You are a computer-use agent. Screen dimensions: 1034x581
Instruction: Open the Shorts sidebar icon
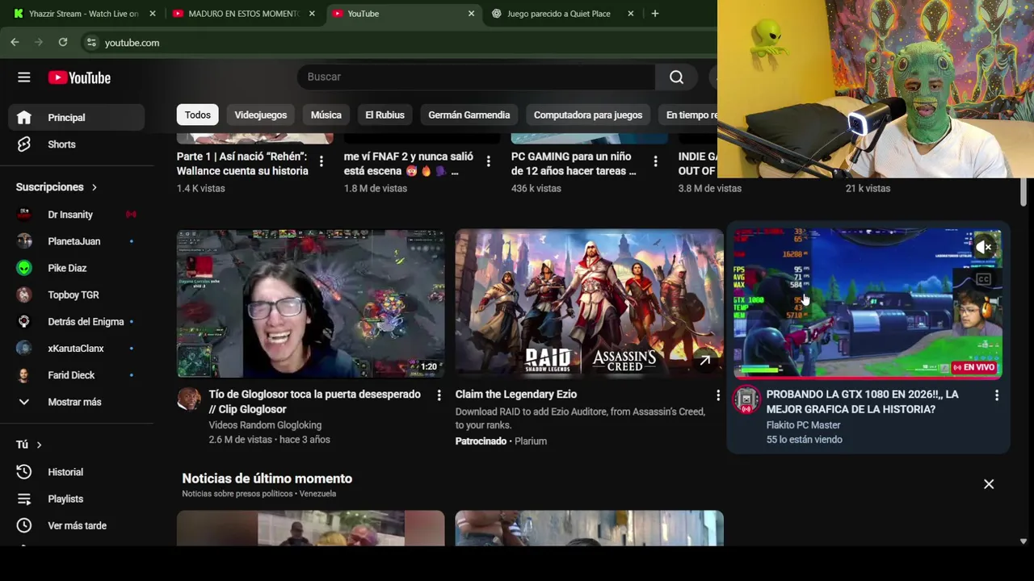coord(24,144)
